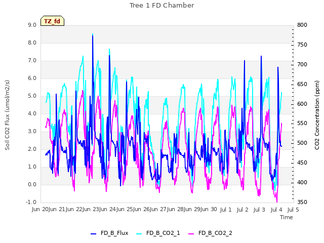Click the 6.0 tick on left axis
The width and height of the screenshot is (324, 243).
(x=32, y=78)
